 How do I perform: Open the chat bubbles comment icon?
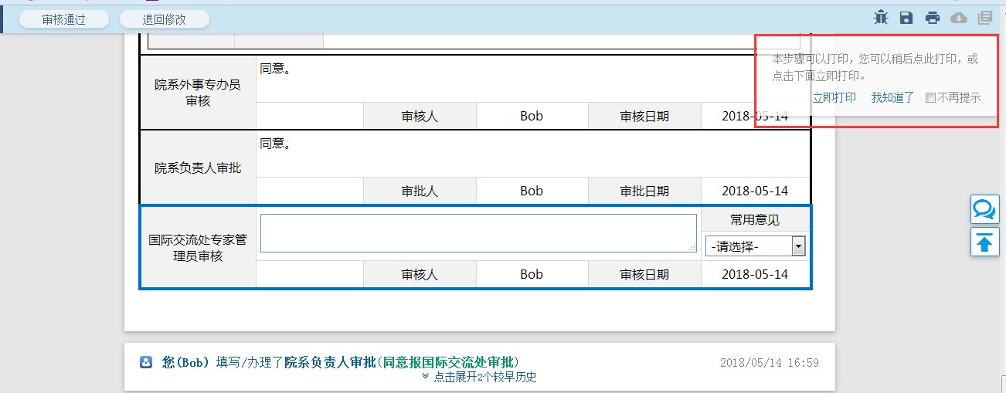[984, 210]
